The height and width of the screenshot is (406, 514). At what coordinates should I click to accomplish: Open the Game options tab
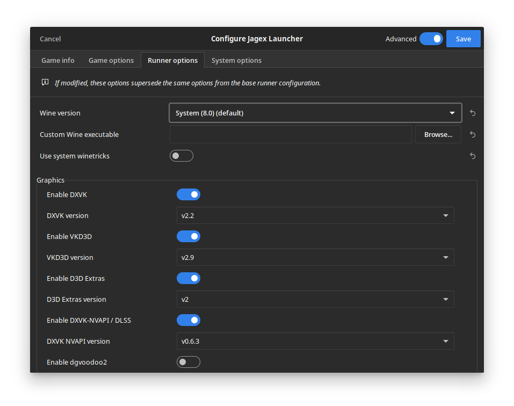pos(111,60)
